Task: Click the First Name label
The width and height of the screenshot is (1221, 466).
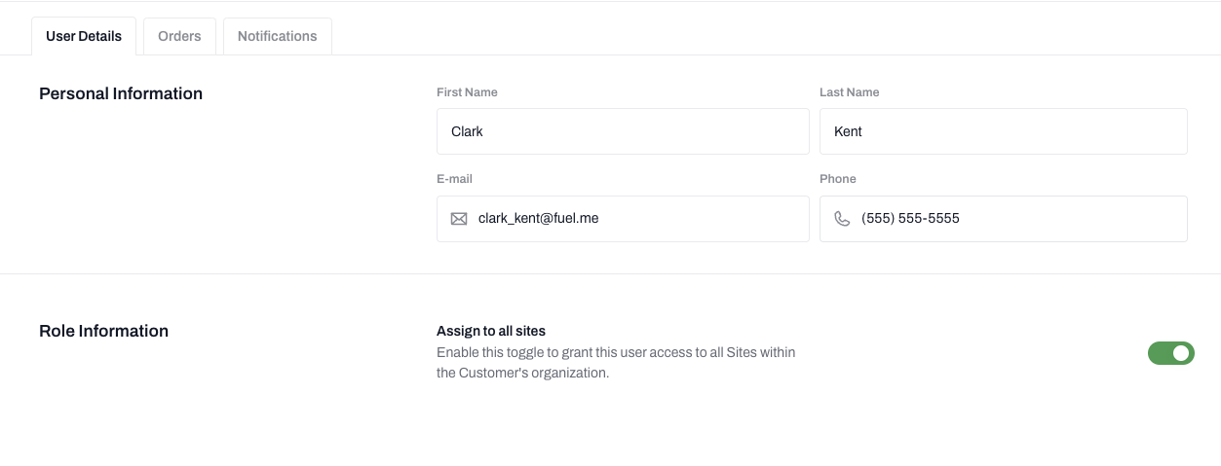Action: 467,92
